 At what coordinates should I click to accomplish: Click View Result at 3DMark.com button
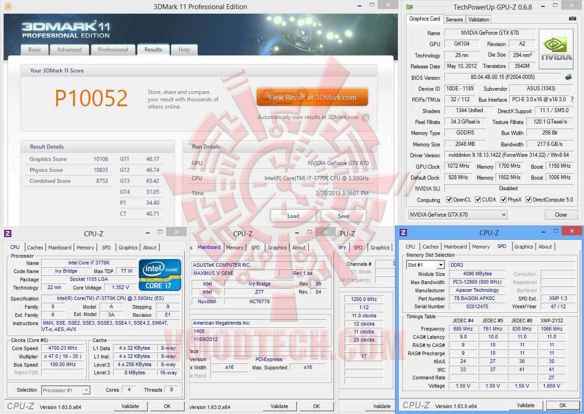(x=312, y=97)
